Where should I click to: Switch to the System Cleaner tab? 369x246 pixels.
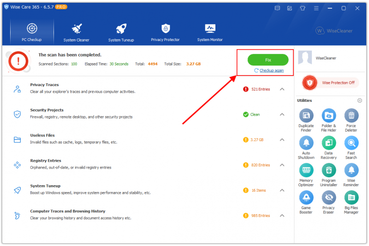click(x=76, y=32)
